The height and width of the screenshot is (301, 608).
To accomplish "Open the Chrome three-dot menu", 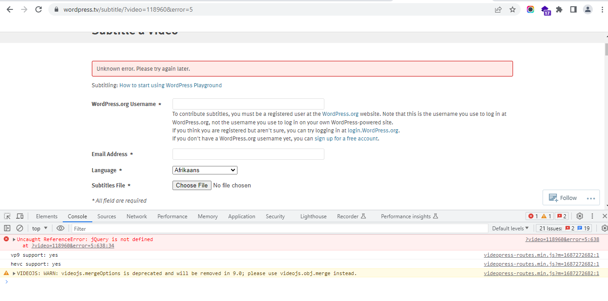I will coord(602,9).
